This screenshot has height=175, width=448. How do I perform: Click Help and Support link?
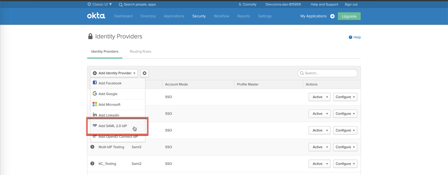tap(324, 4)
